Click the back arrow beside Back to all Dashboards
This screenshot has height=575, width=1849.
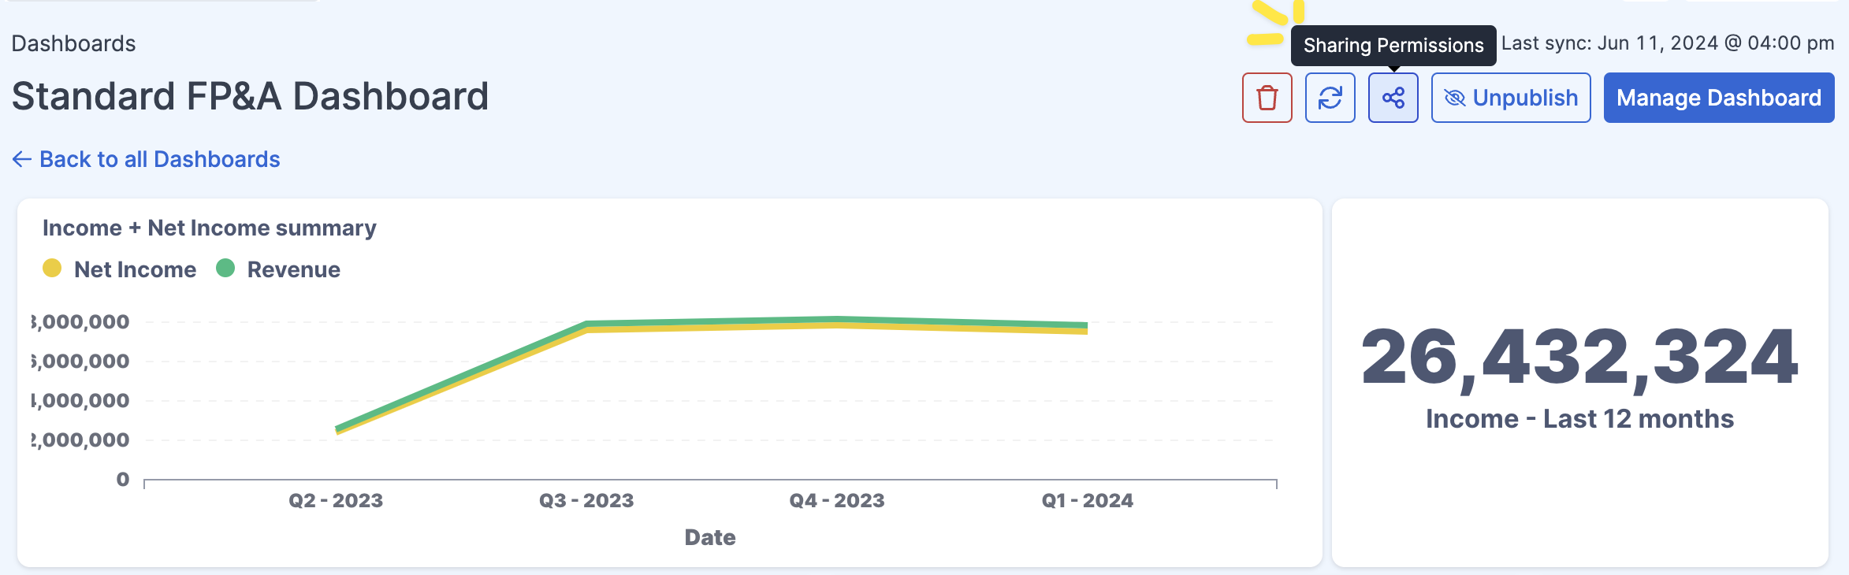pos(20,159)
